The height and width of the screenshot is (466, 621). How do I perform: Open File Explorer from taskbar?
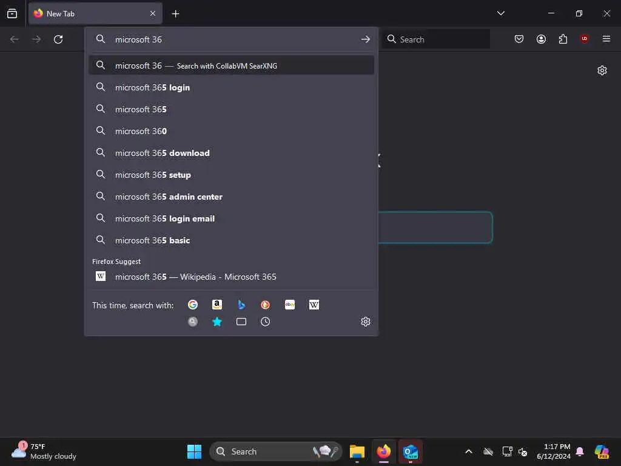pos(357,451)
